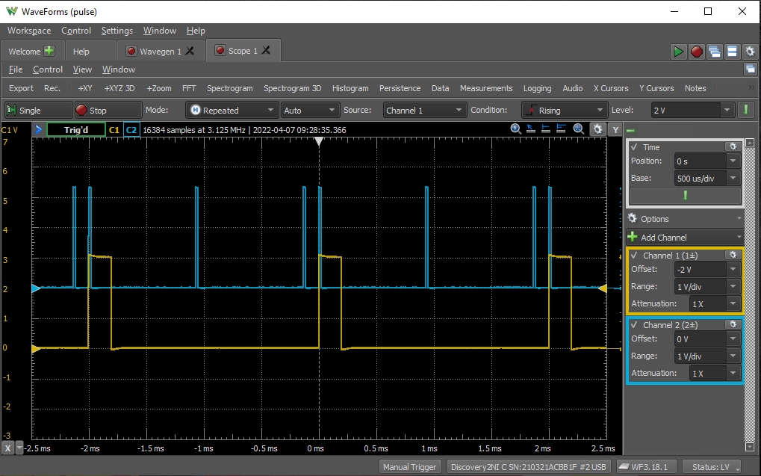Image resolution: width=761 pixels, height=476 pixels.
Task: Click the stacked two-panel layout icon
Action: tap(733, 52)
